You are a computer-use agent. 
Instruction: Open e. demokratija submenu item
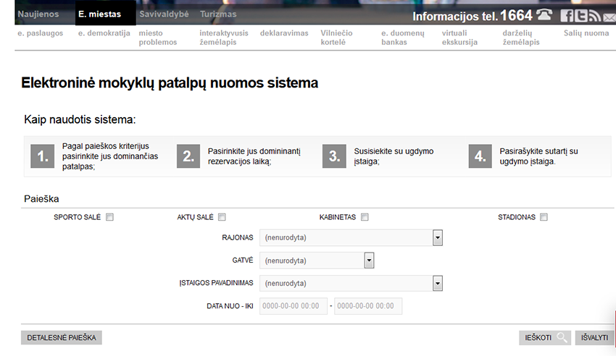click(104, 33)
